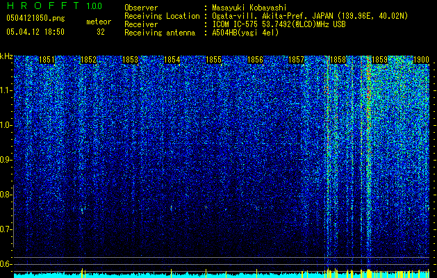
Task: Click the 1859 time marker
Action: [380, 60]
